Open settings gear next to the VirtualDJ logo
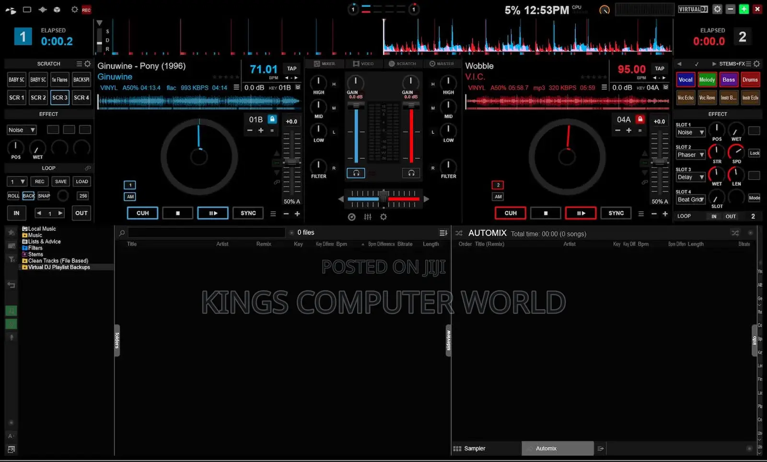Screen dimensions: 767x462 pos(717,9)
